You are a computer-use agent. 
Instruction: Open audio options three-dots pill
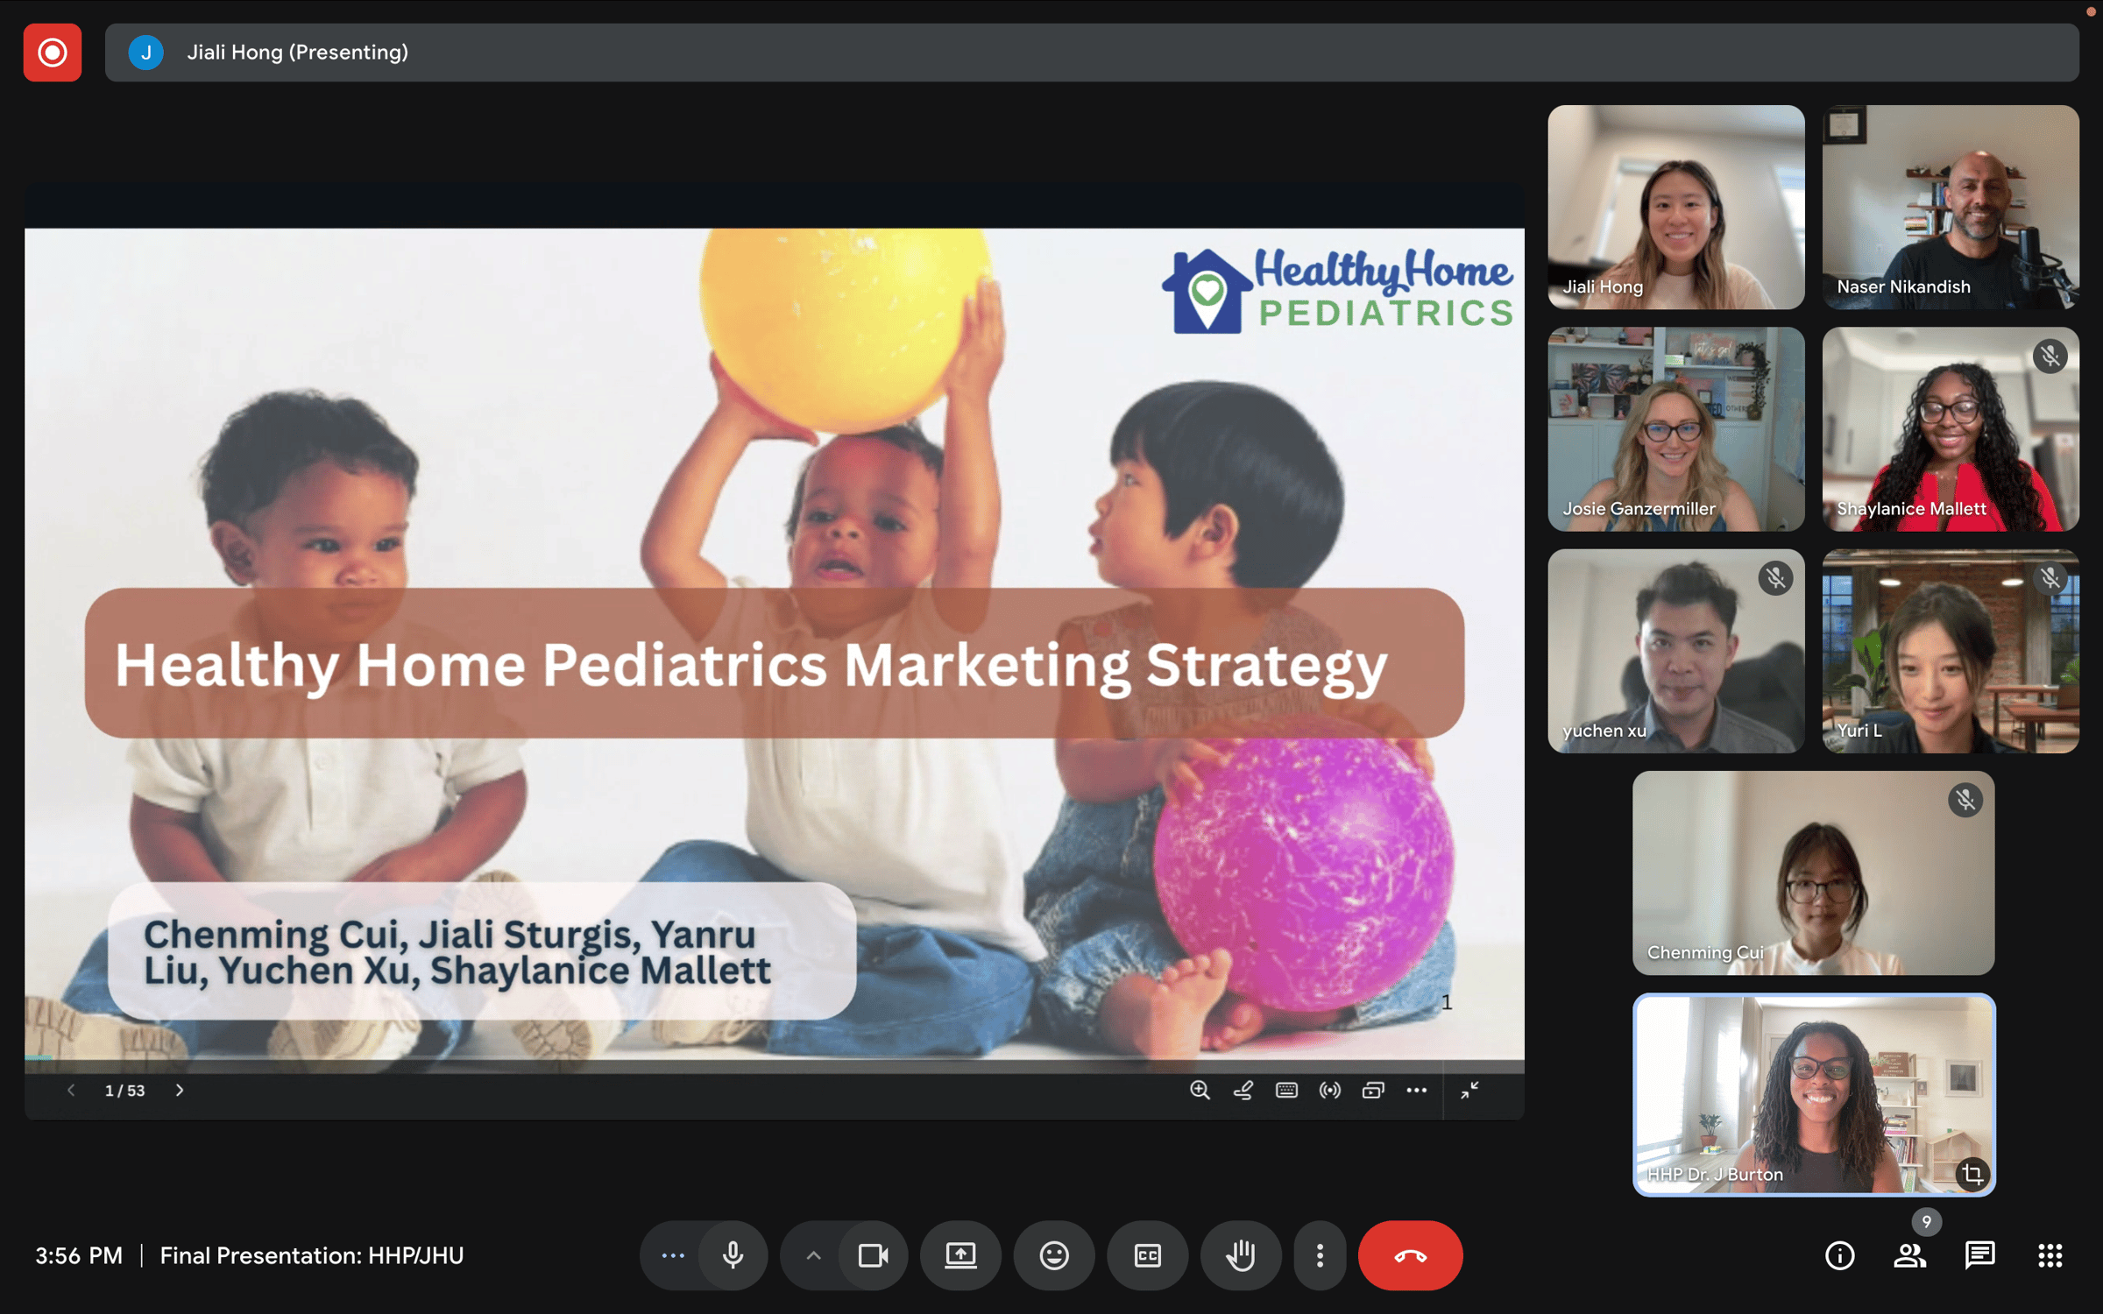672,1255
